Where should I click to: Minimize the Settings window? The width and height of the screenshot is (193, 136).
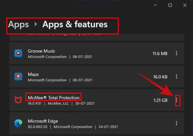(155, 5)
